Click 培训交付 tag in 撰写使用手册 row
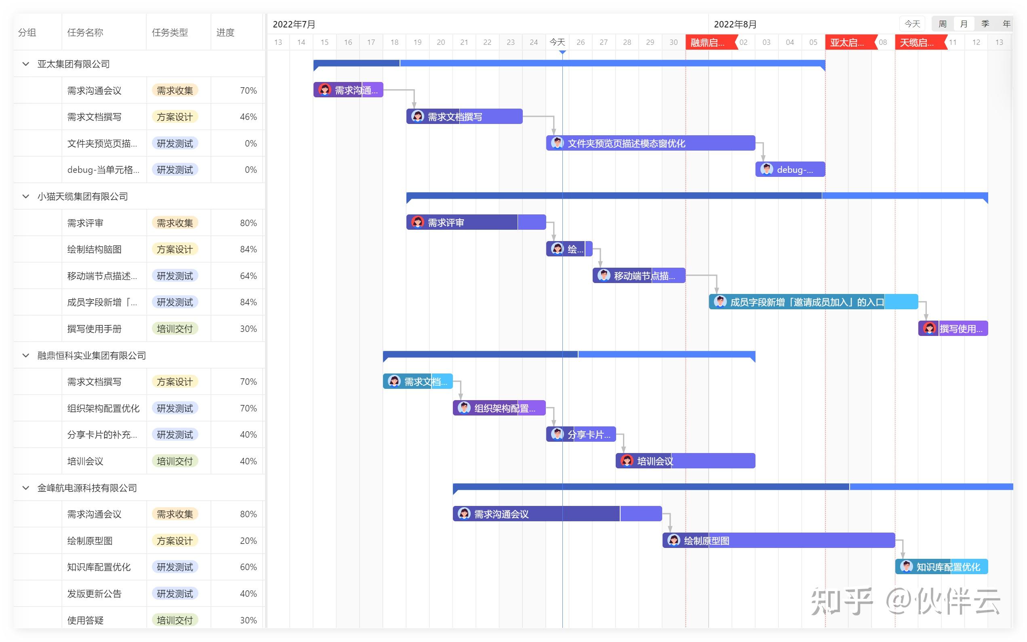Screen dimensions: 1027x642 (175, 329)
